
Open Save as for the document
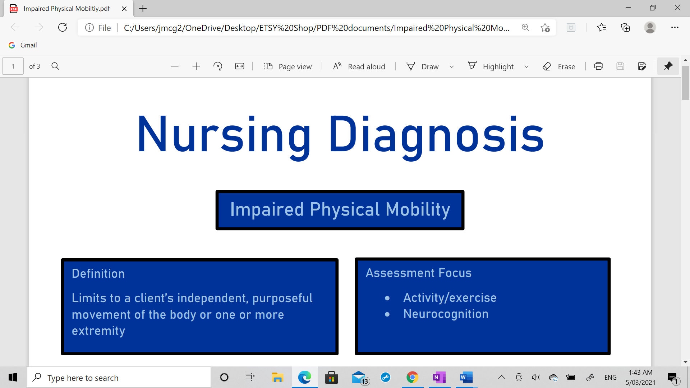click(x=642, y=66)
